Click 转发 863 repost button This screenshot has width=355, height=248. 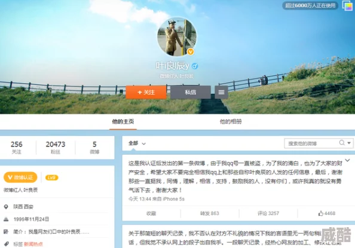click(x=210, y=213)
